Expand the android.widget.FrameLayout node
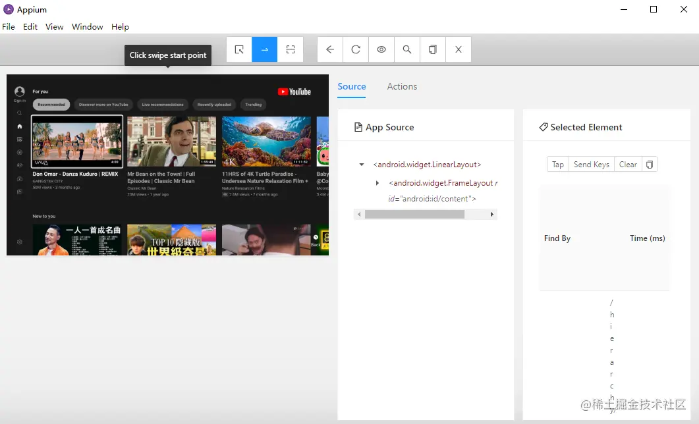Screen dimensions: 699x424 tap(377, 183)
